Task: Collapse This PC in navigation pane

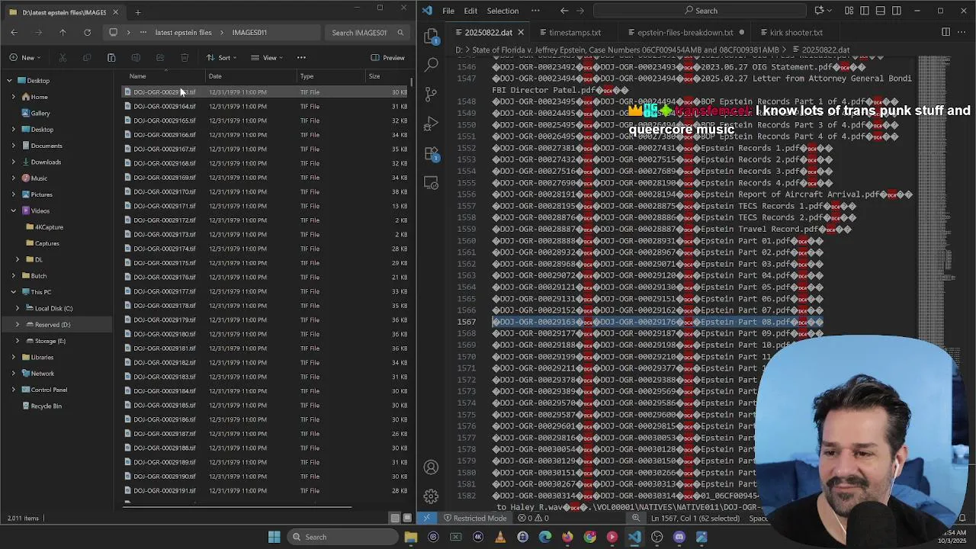Action: click(13, 292)
